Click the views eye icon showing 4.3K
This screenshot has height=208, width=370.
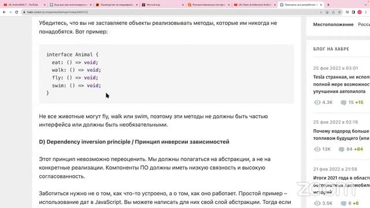click(x=317, y=102)
